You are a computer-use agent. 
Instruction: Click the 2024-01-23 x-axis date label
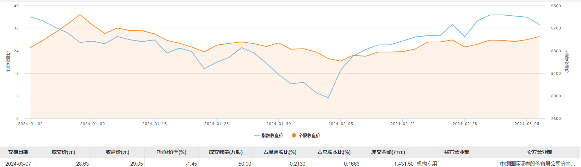217,124
